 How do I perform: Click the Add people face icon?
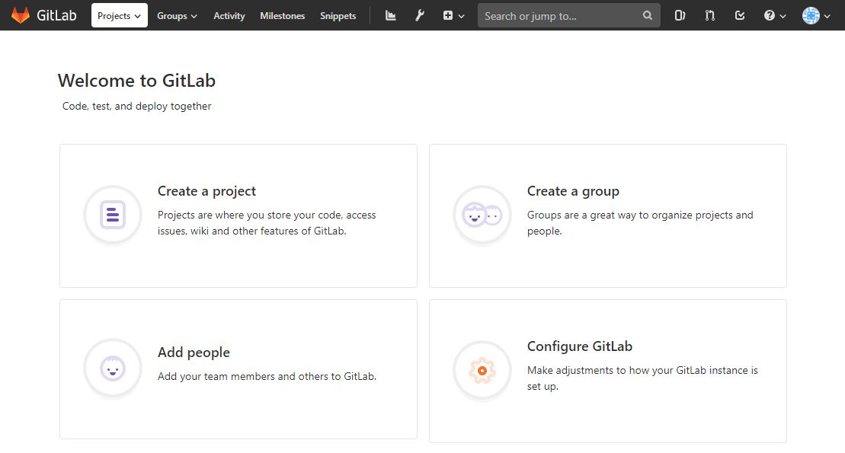pos(112,371)
